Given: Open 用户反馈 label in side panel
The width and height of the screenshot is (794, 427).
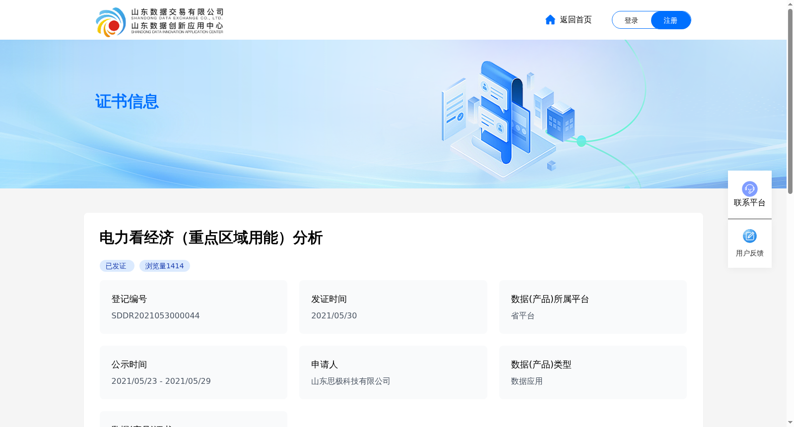Looking at the screenshot, I should (x=750, y=253).
